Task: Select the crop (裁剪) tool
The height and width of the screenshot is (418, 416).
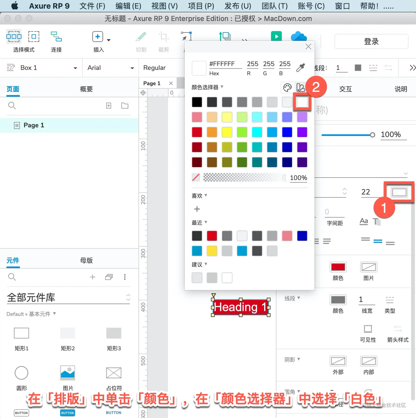Action: click(163, 37)
